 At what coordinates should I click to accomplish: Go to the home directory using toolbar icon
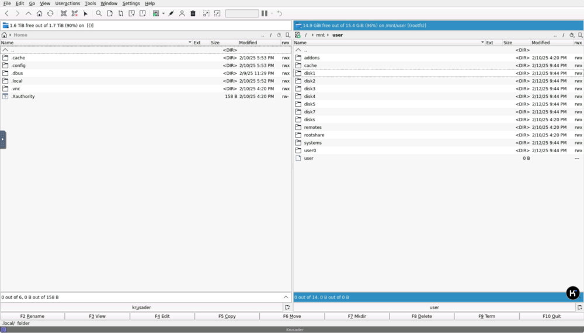pos(39,13)
